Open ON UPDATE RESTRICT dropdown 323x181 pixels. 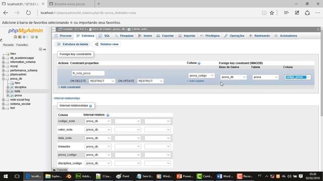(150, 81)
